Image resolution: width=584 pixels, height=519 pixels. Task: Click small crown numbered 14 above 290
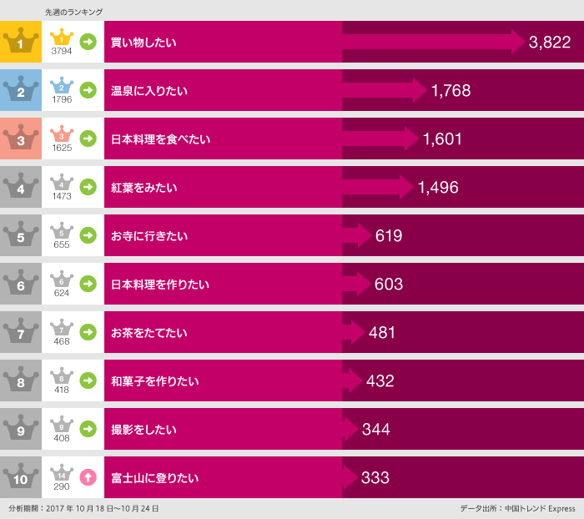pyautogui.click(x=62, y=474)
